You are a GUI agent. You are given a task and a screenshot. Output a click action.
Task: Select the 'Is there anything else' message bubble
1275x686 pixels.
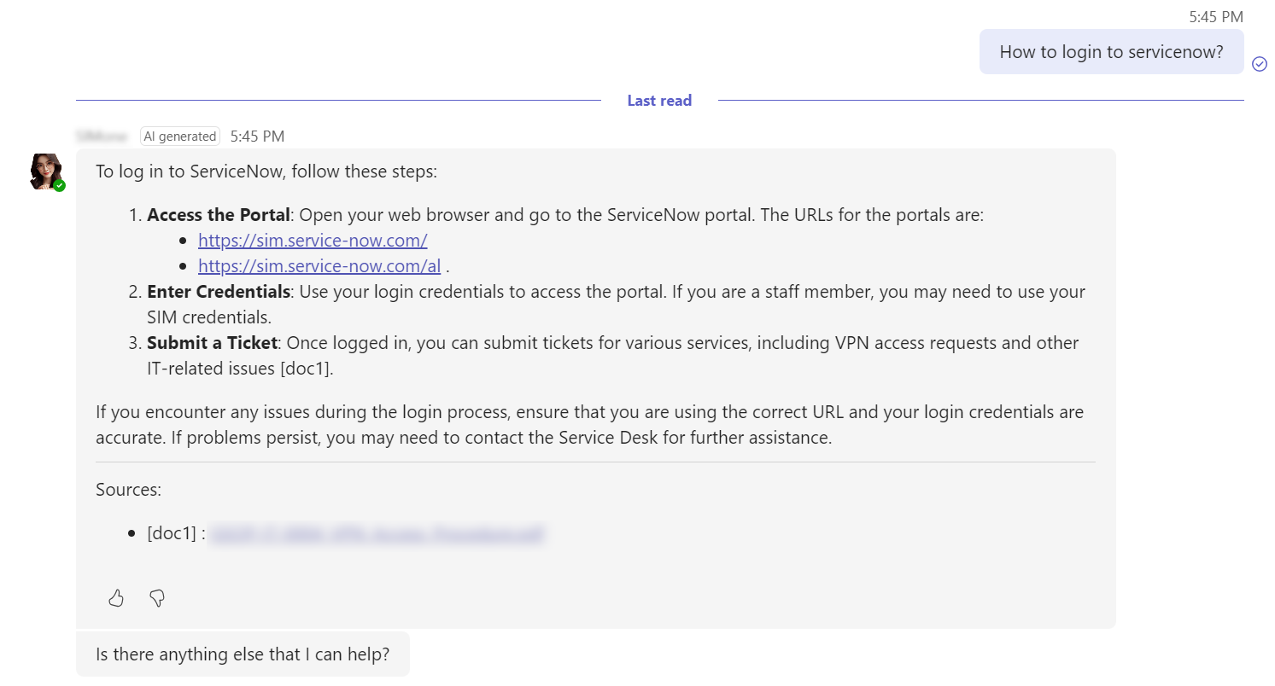click(x=243, y=654)
